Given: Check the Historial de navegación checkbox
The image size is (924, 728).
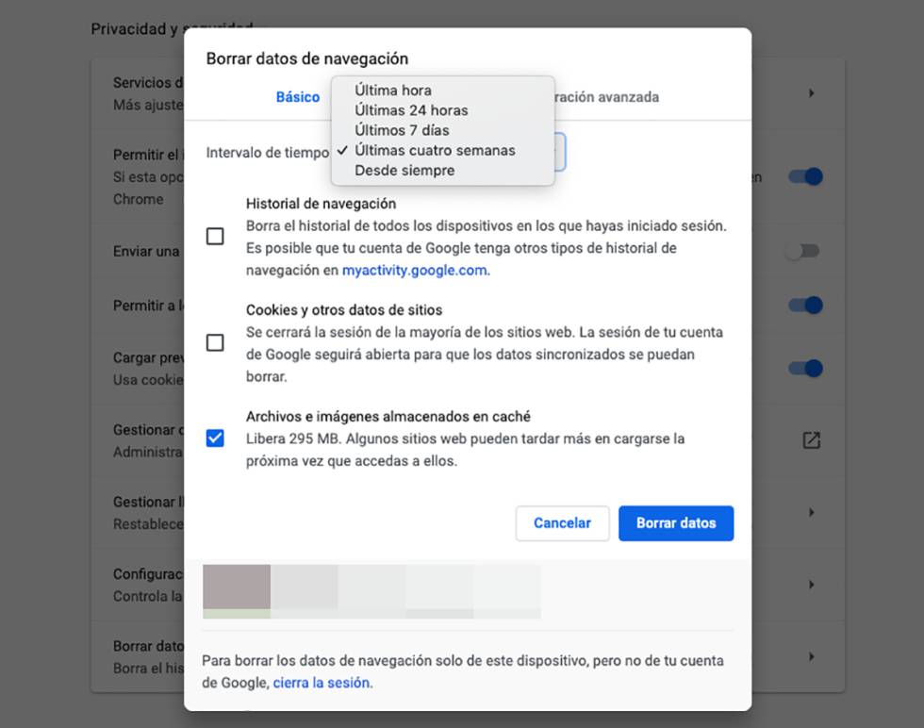Looking at the screenshot, I should (x=215, y=237).
